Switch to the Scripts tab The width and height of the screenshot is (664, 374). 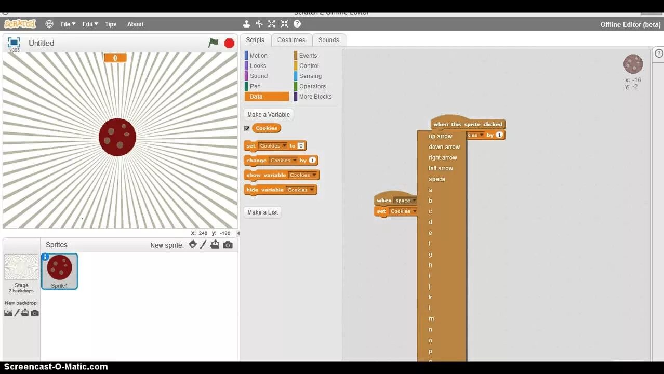click(x=255, y=40)
